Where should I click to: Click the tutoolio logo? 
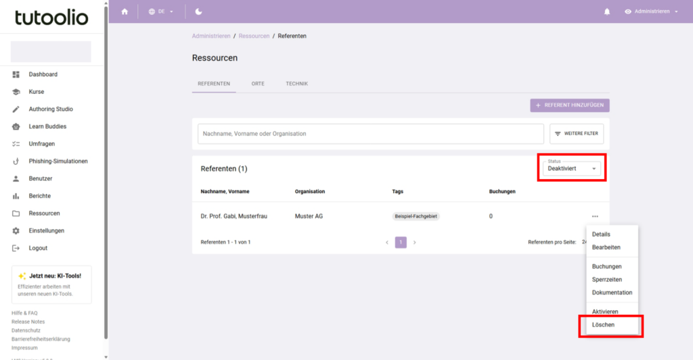[51, 17]
